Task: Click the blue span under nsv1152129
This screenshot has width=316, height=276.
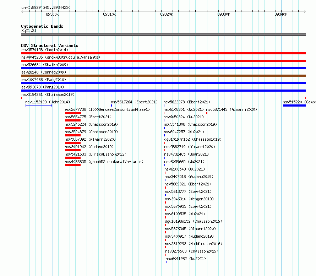Action: tap(39, 105)
